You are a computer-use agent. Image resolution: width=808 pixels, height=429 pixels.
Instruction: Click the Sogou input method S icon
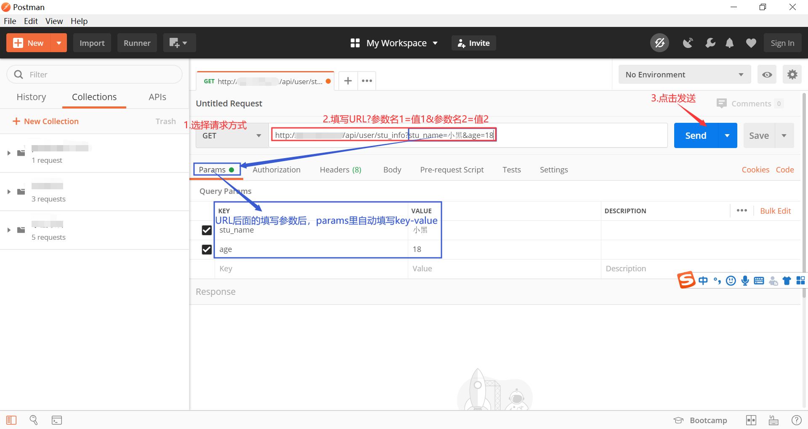pos(686,280)
